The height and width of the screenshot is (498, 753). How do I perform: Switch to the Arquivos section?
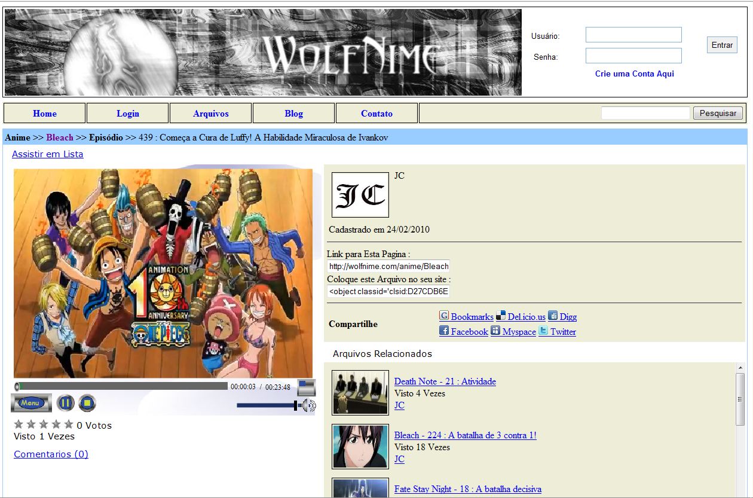click(210, 113)
